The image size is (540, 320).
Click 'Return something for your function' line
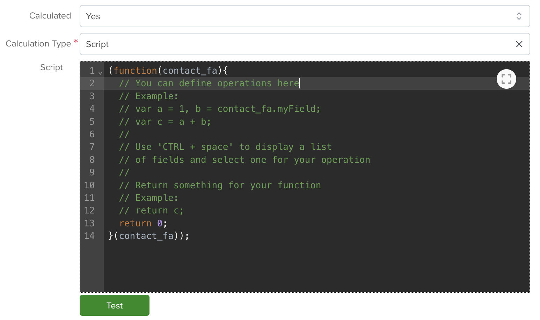[x=220, y=185]
